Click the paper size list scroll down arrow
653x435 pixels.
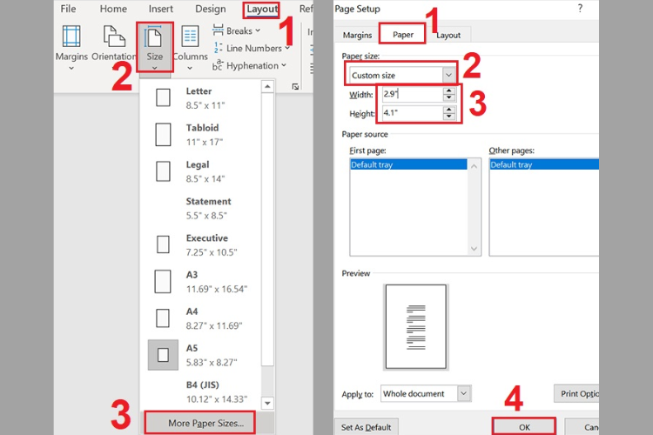click(x=267, y=403)
